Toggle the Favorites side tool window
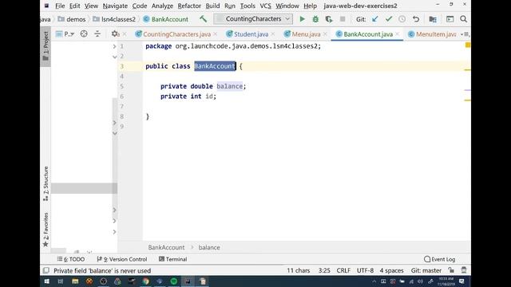511x287 pixels. (46, 230)
